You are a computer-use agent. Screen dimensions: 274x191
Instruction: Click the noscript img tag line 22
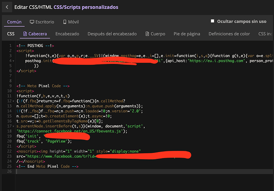point(79,151)
